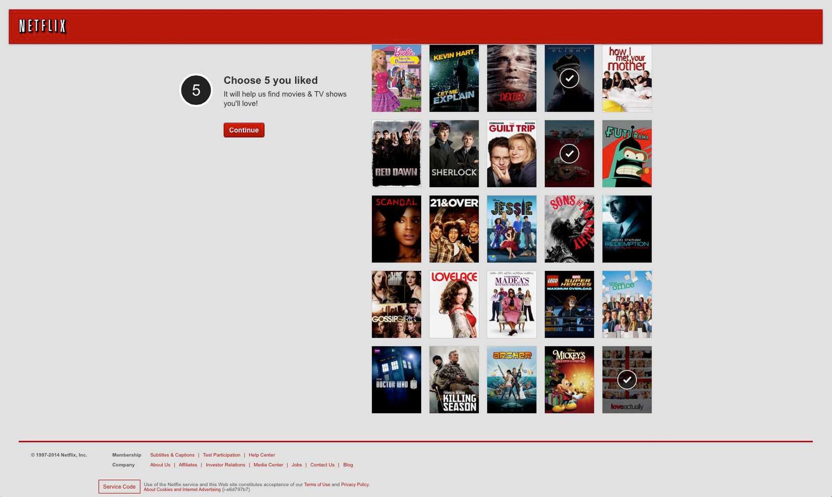
Task: Select the Lovelace poster
Action: pyautogui.click(x=454, y=304)
